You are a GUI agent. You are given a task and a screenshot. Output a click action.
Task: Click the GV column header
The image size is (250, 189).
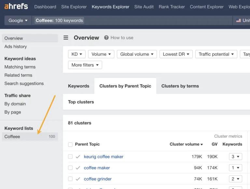tap(215, 144)
